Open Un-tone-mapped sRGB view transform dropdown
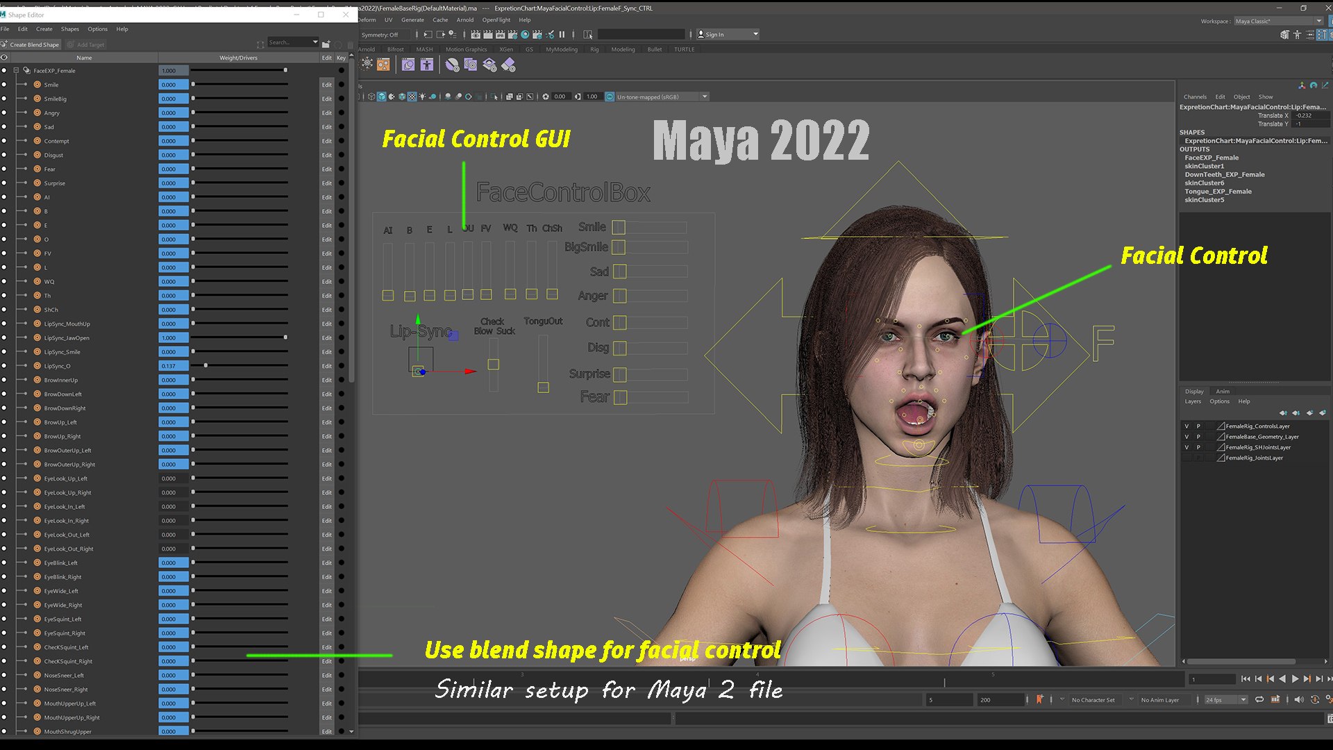Image resolution: width=1333 pixels, height=750 pixels. pos(662,97)
